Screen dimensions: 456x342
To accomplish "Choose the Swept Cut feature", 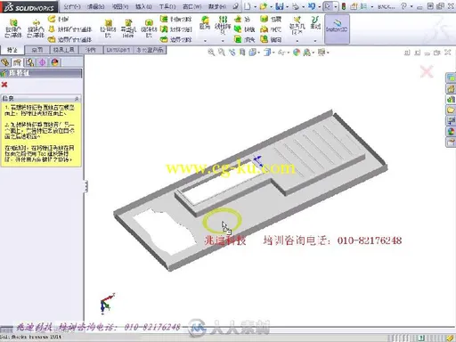I will click(176, 19).
